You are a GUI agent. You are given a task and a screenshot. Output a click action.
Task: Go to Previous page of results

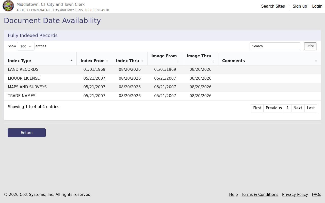click(x=274, y=108)
